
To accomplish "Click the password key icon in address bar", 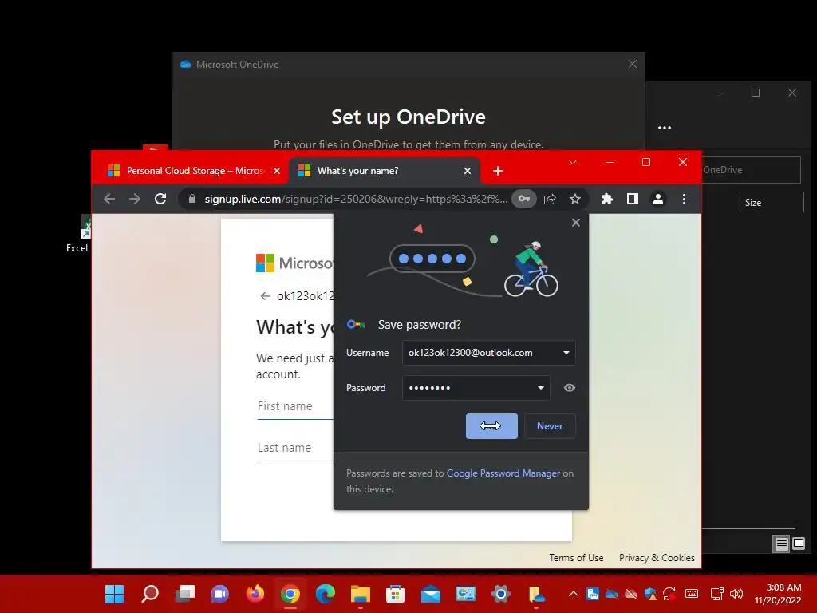I will pos(523,199).
